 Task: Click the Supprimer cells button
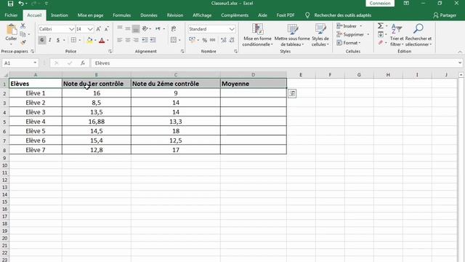point(353,34)
